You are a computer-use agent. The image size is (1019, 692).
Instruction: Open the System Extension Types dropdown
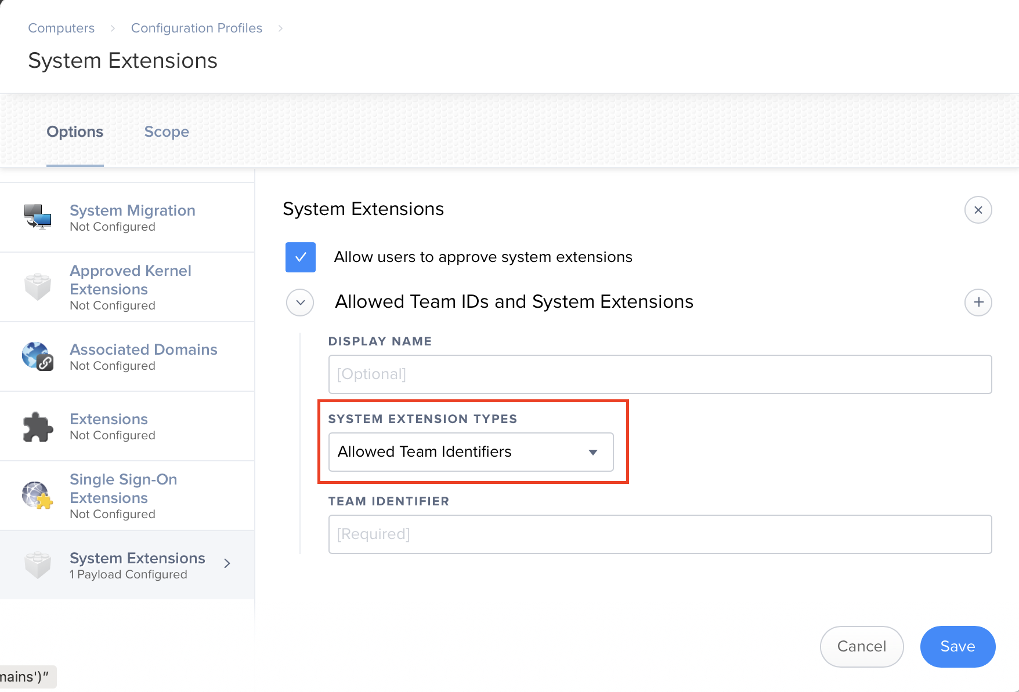[x=471, y=452]
